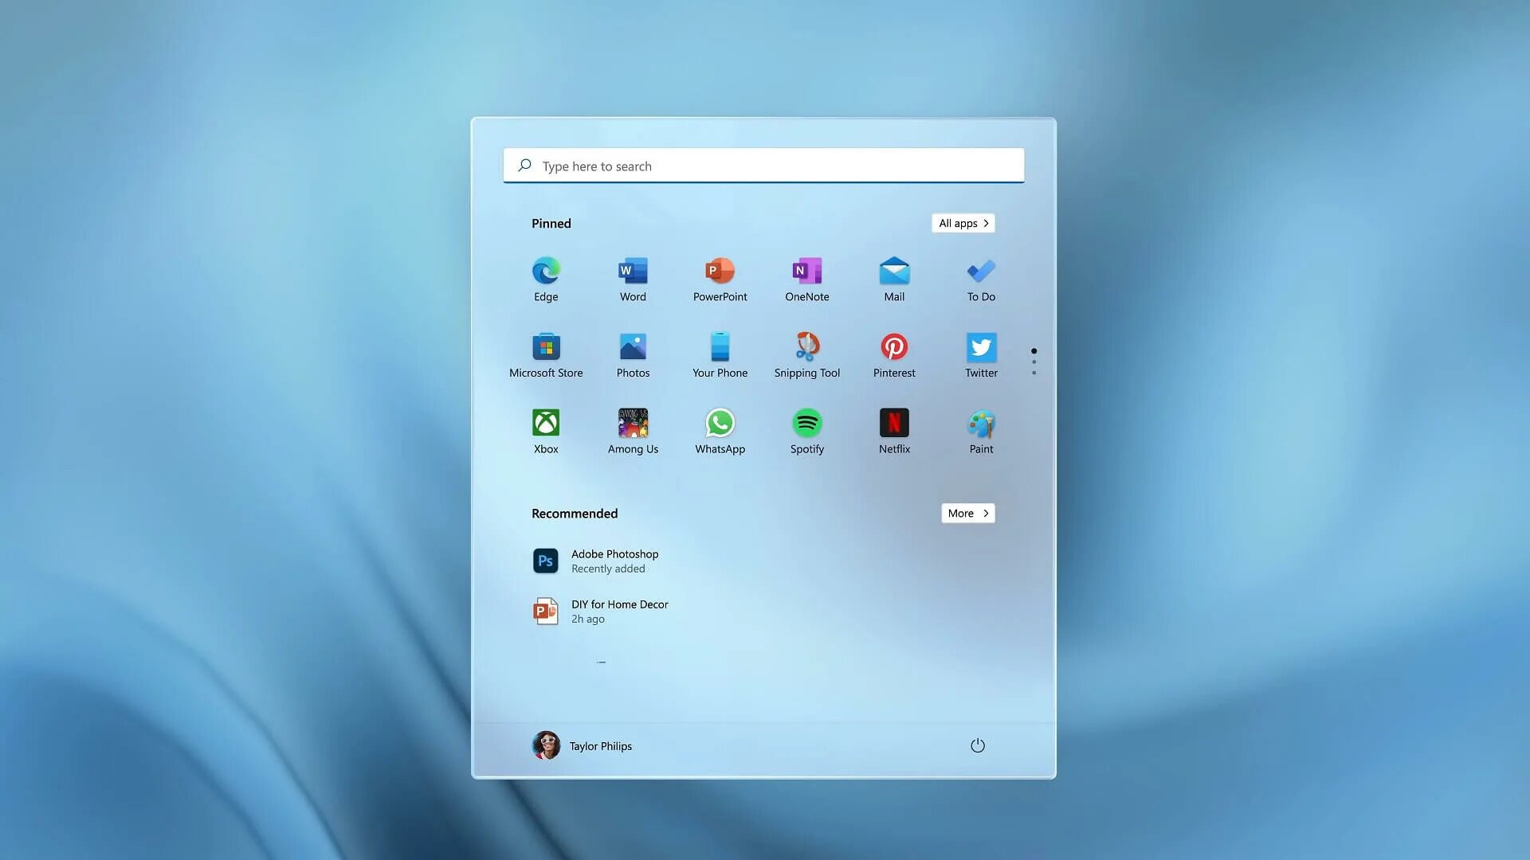Expand All apps section

coord(962,221)
